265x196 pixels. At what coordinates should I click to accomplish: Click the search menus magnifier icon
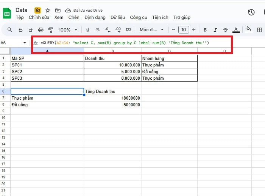(x=10, y=29)
